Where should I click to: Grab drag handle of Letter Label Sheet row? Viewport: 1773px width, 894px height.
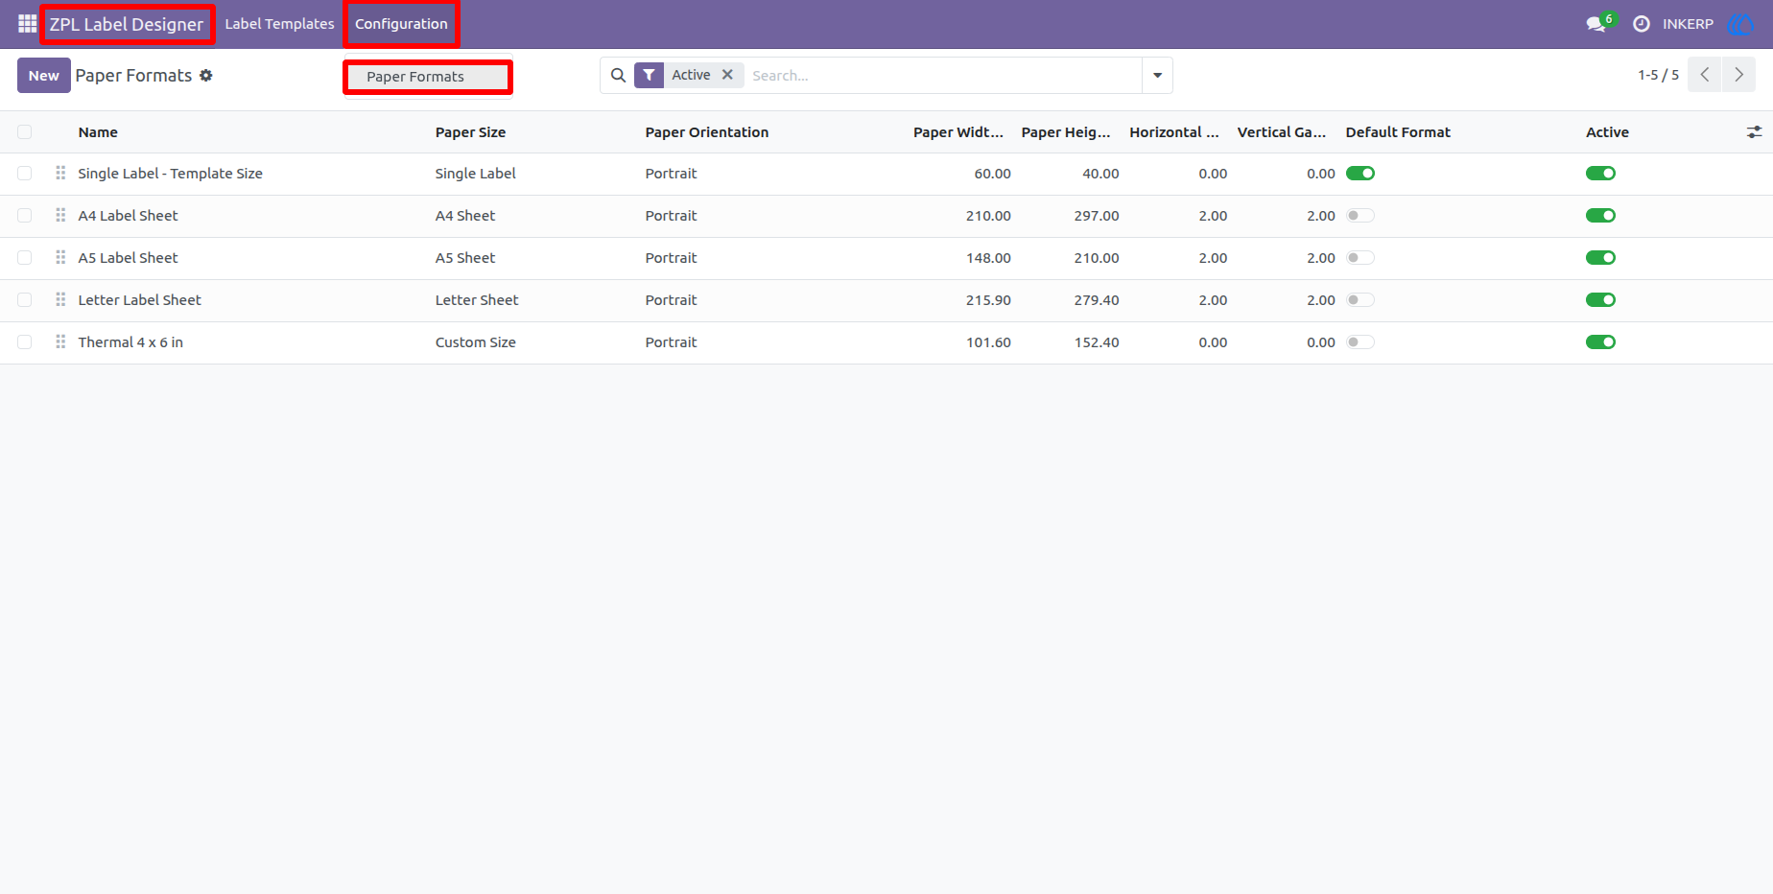(x=60, y=299)
